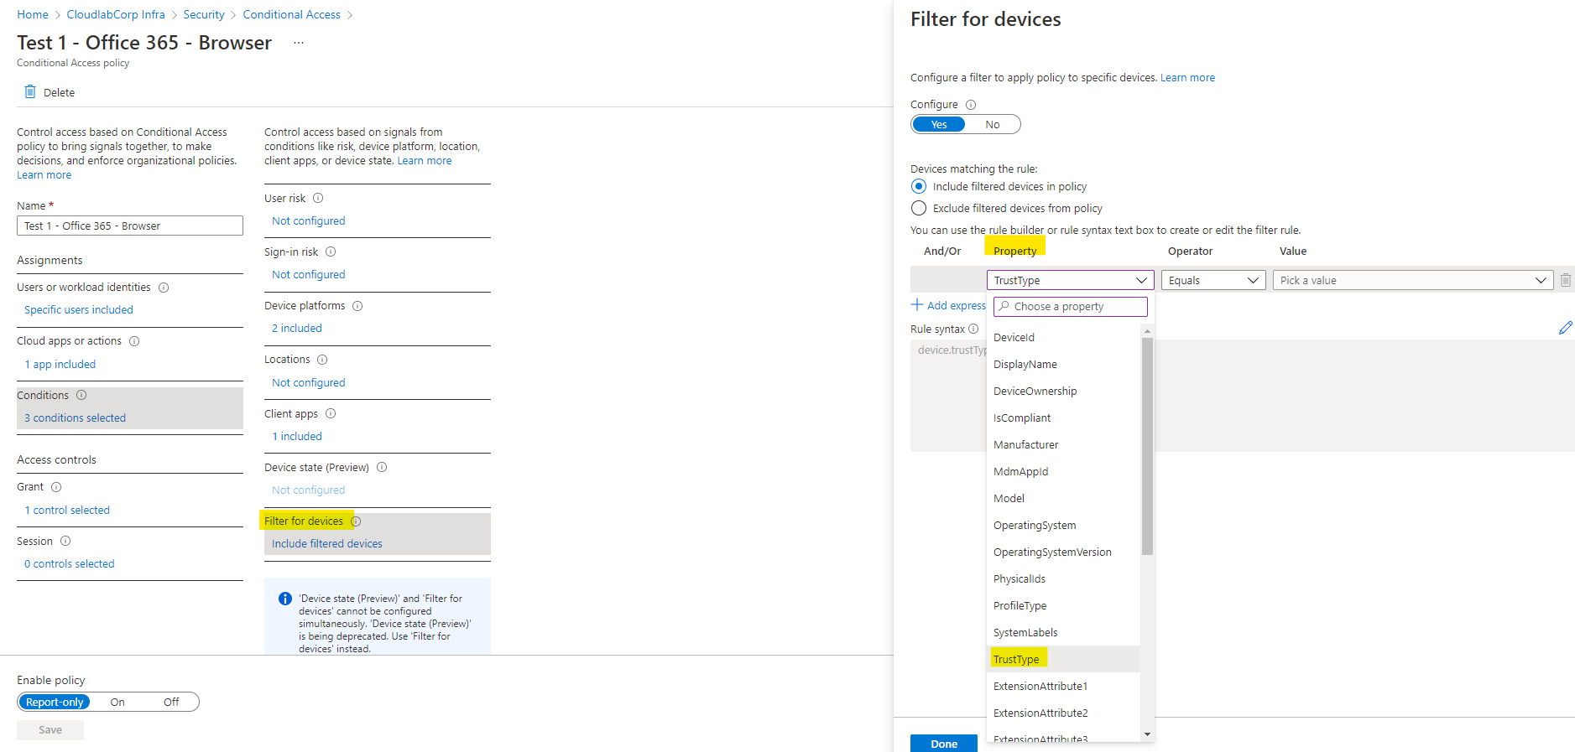Viewport: 1575px width, 752px height.
Task: Click info icon next to Session
Action: click(x=65, y=541)
